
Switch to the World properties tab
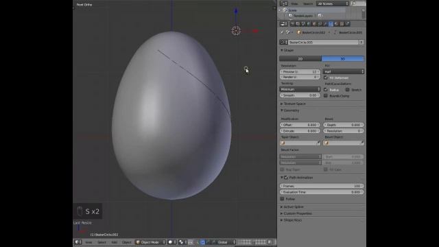point(309,24)
